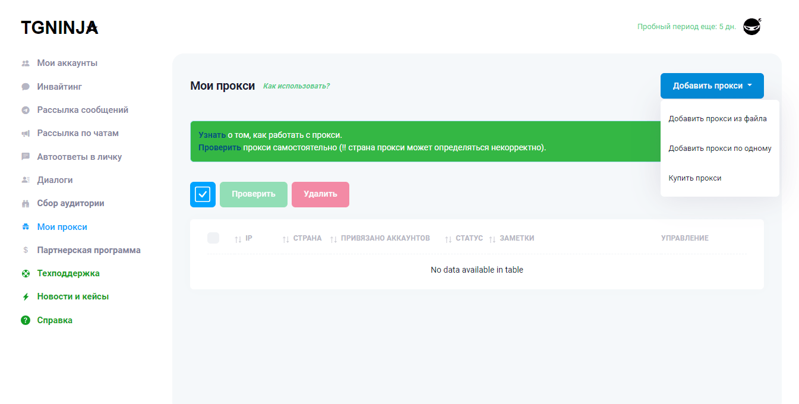799x404 pixels.
Task: Open the Диалоги page
Action: [x=55, y=180]
